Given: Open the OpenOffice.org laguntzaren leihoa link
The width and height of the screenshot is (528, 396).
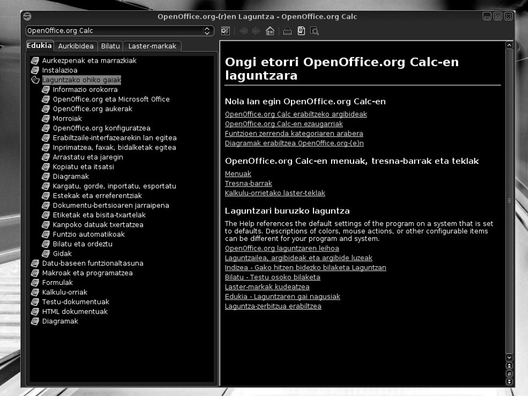Looking at the screenshot, I should (x=282, y=249).
